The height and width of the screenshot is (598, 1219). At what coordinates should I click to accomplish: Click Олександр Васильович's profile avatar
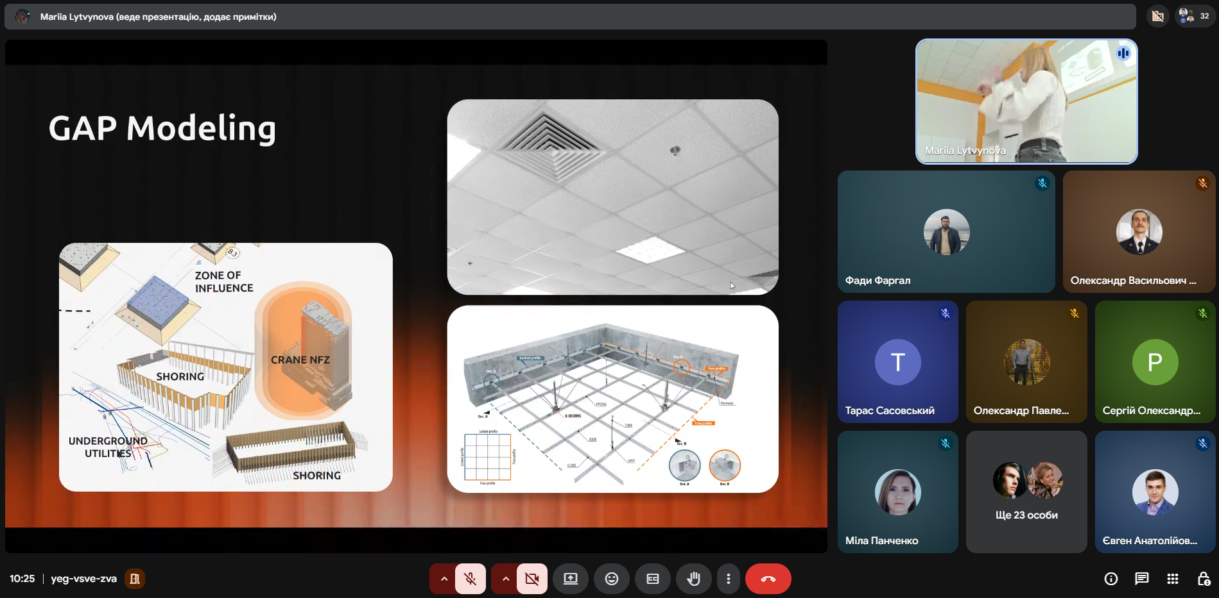[1139, 232]
